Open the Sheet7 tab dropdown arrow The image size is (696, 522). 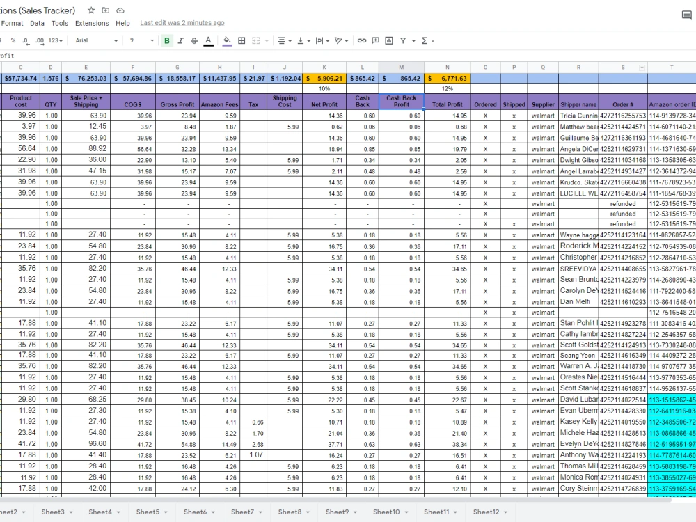point(260,512)
